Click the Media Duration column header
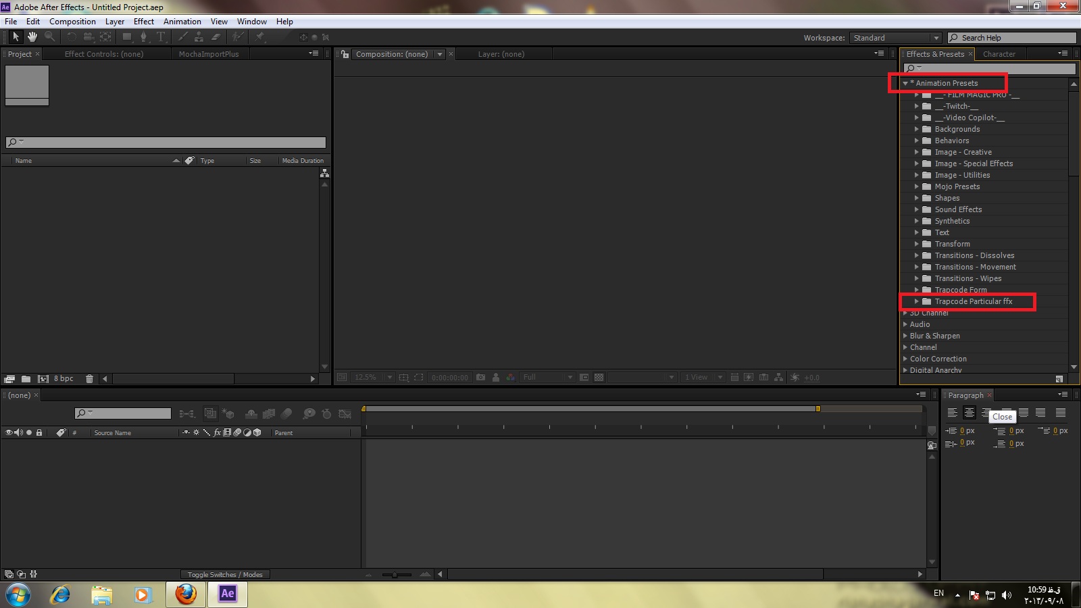The image size is (1081, 608). click(303, 161)
